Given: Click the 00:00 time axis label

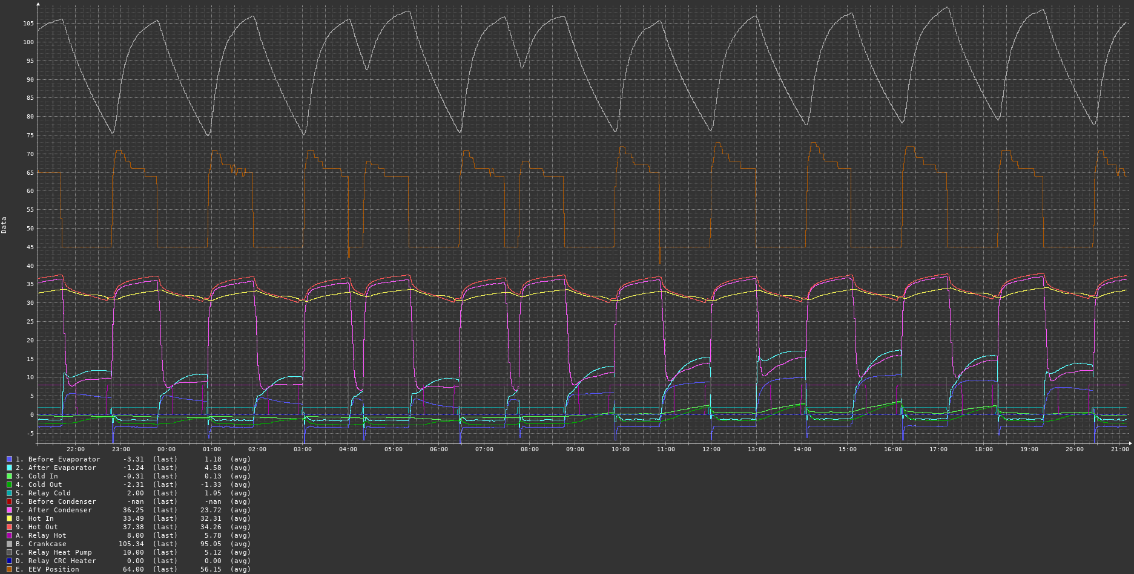Looking at the screenshot, I should 166,449.
